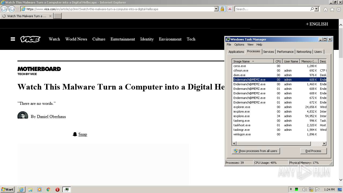
Task: Open the Task Manager Options menu
Action: 239,44
